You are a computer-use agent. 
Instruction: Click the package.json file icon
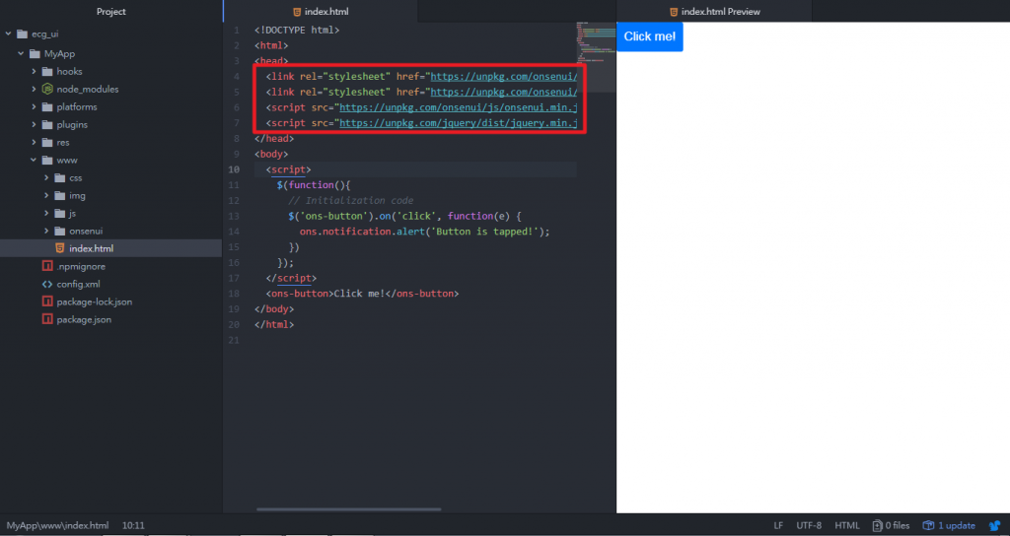point(47,319)
